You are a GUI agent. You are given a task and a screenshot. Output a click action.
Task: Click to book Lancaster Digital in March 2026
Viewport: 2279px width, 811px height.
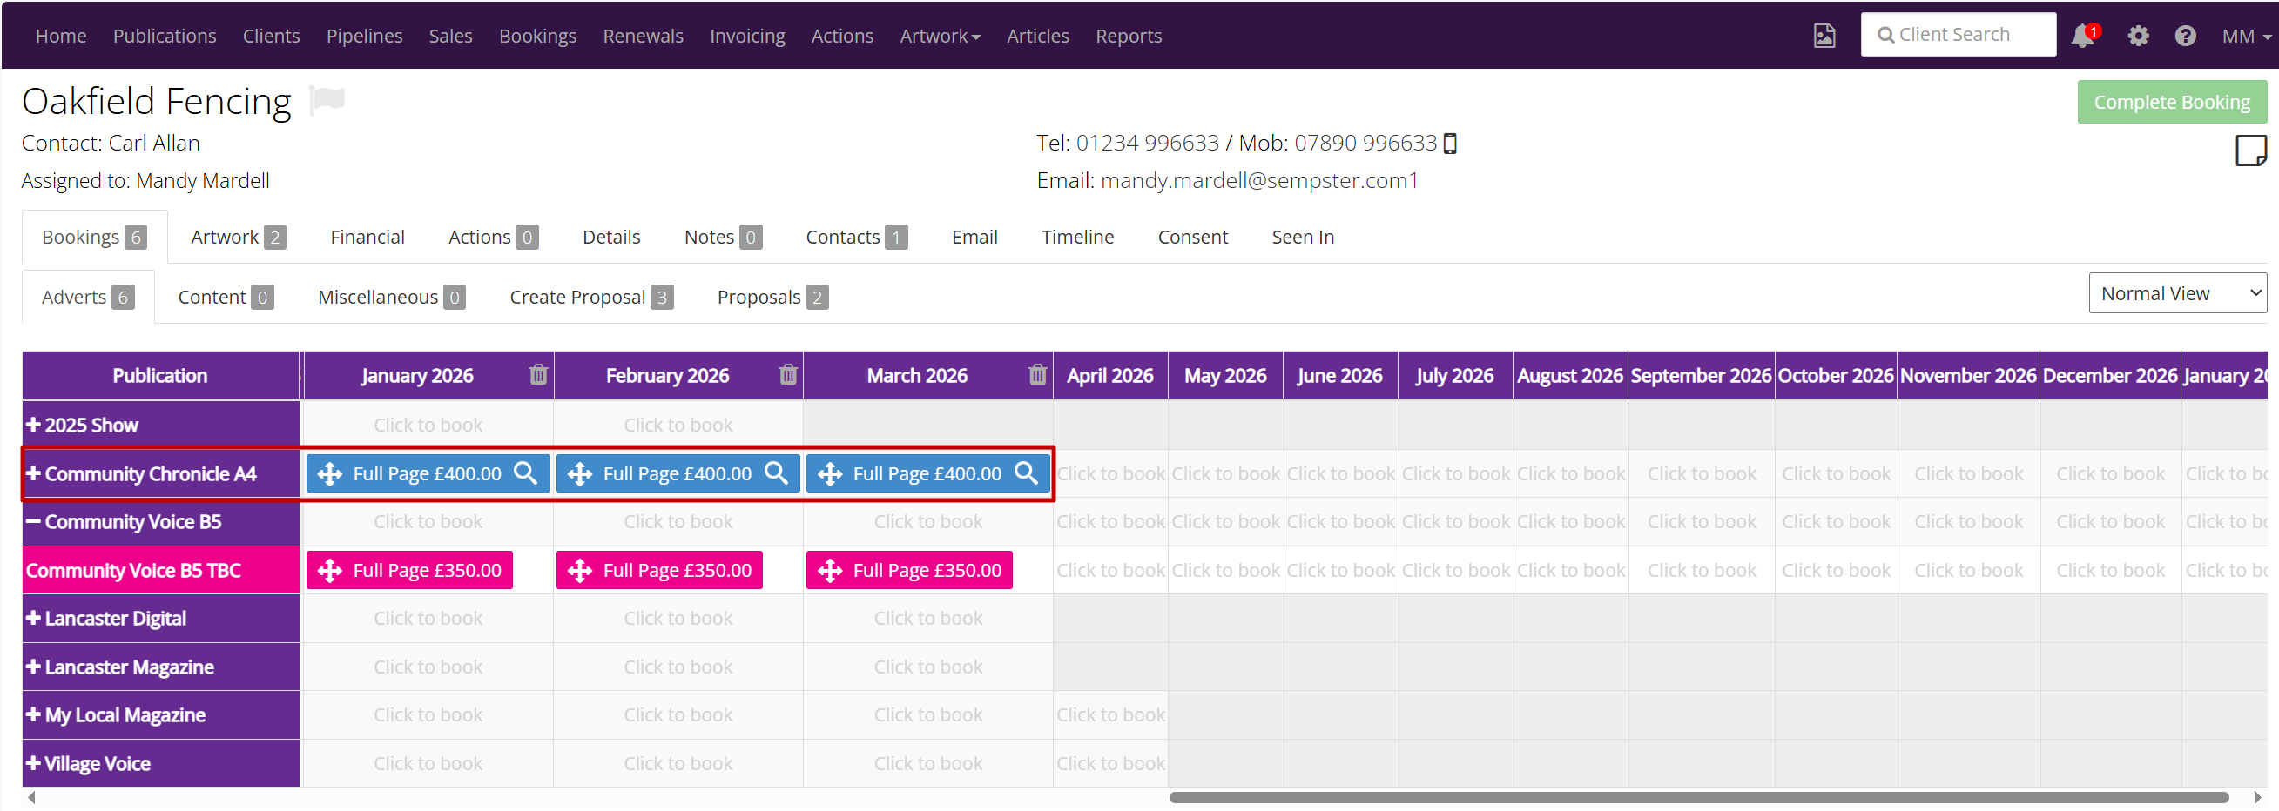tap(928, 618)
